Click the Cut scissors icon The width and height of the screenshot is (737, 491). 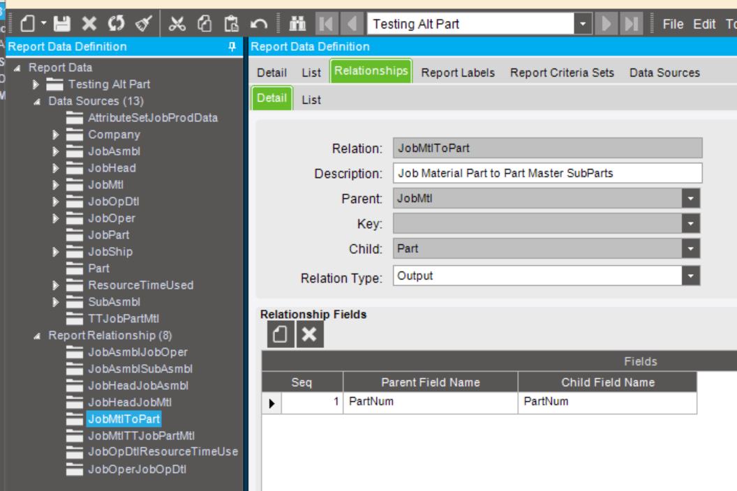(177, 24)
